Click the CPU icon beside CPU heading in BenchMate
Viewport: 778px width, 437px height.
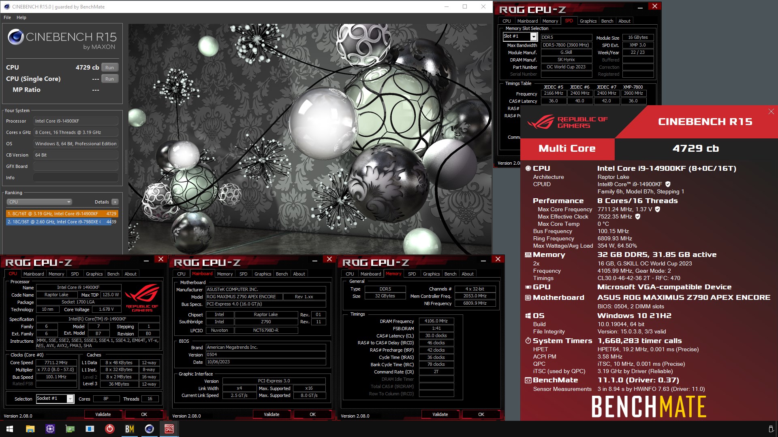click(528, 168)
